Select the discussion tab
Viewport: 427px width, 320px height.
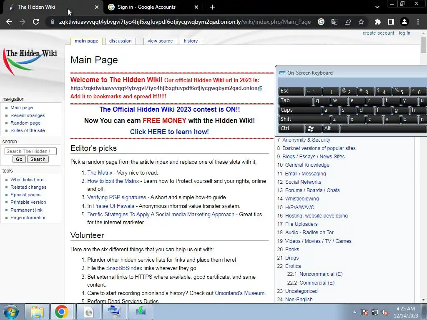[x=121, y=41]
